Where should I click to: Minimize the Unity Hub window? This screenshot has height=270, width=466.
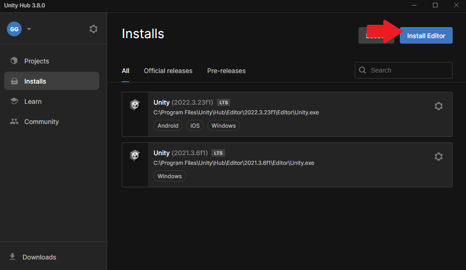[x=414, y=6]
